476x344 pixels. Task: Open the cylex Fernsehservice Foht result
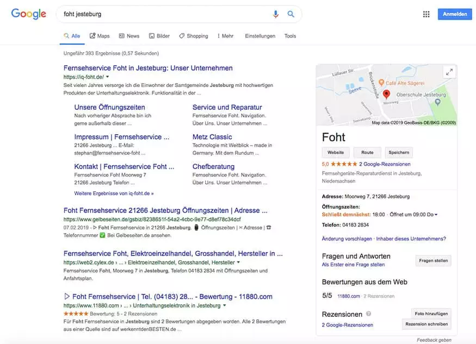click(x=173, y=253)
